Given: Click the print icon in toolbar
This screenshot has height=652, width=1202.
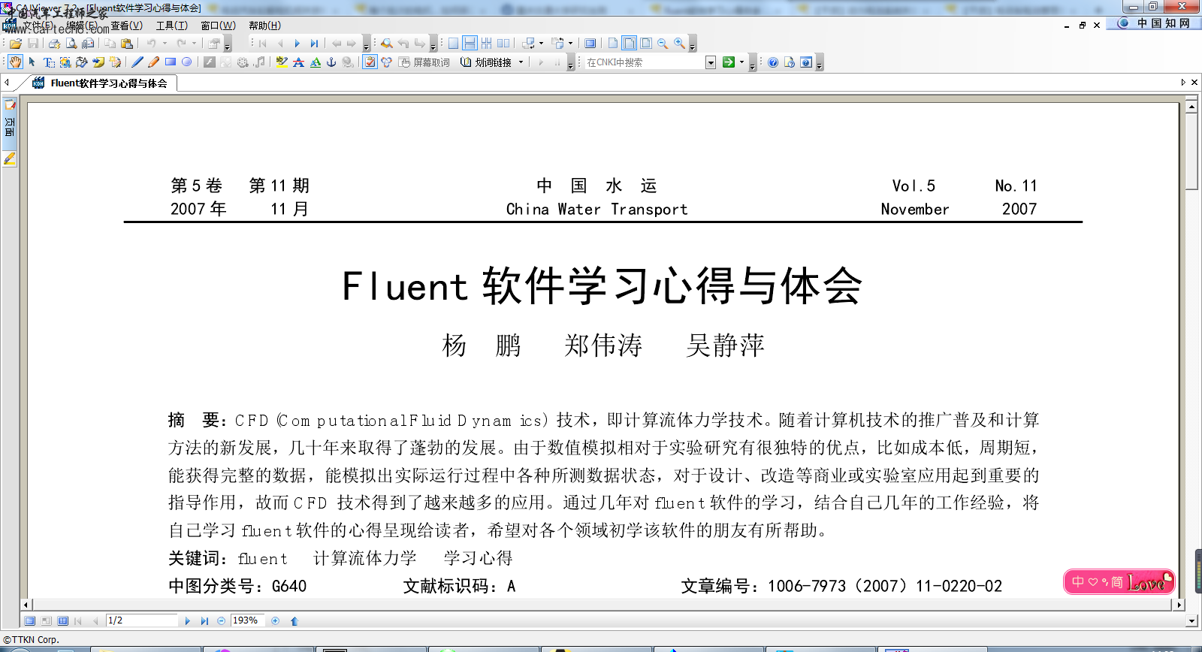Looking at the screenshot, I should tap(54, 44).
